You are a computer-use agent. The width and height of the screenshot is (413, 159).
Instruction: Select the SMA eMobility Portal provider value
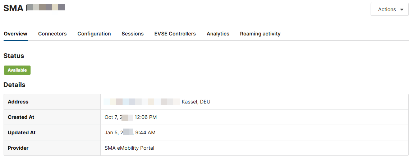pyautogui.click(x=129, y=148)
